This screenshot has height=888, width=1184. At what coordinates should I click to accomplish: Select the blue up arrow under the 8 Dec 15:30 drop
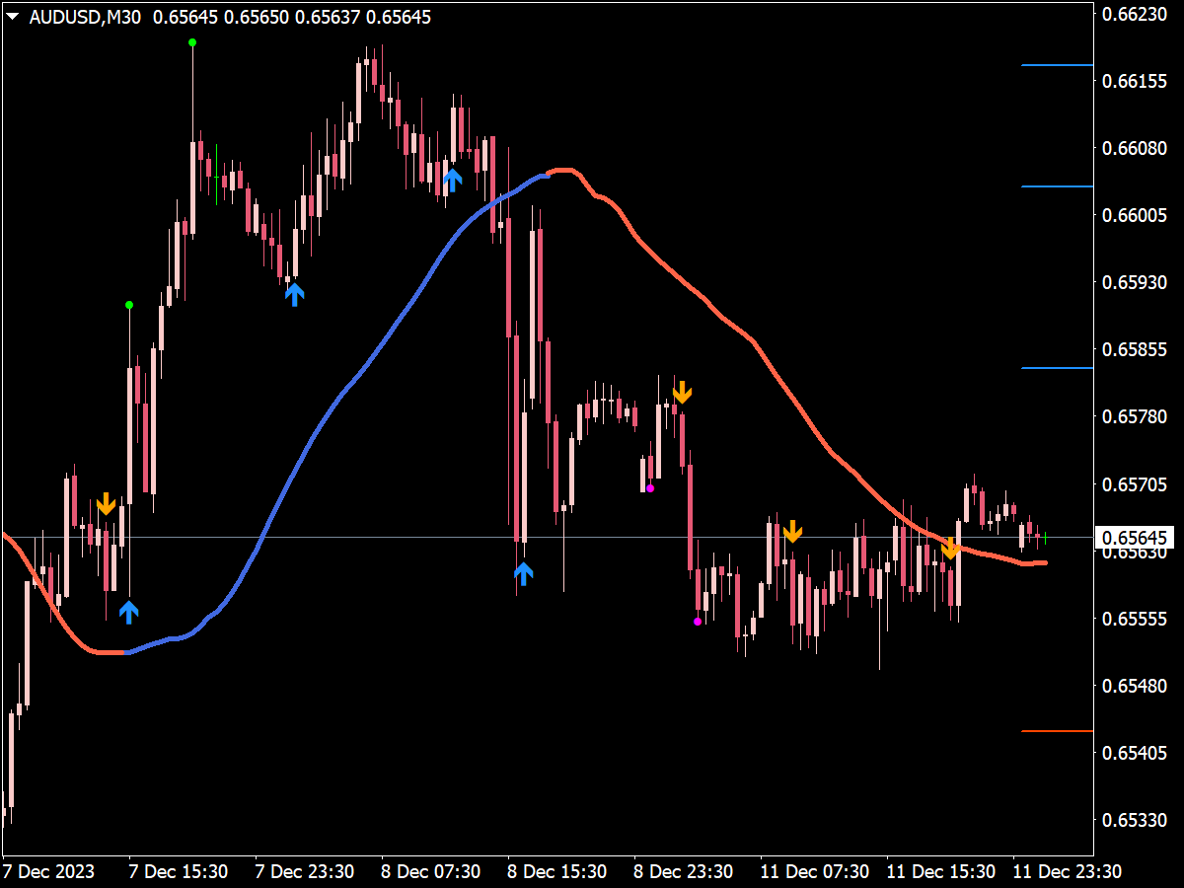pos(524,573)
